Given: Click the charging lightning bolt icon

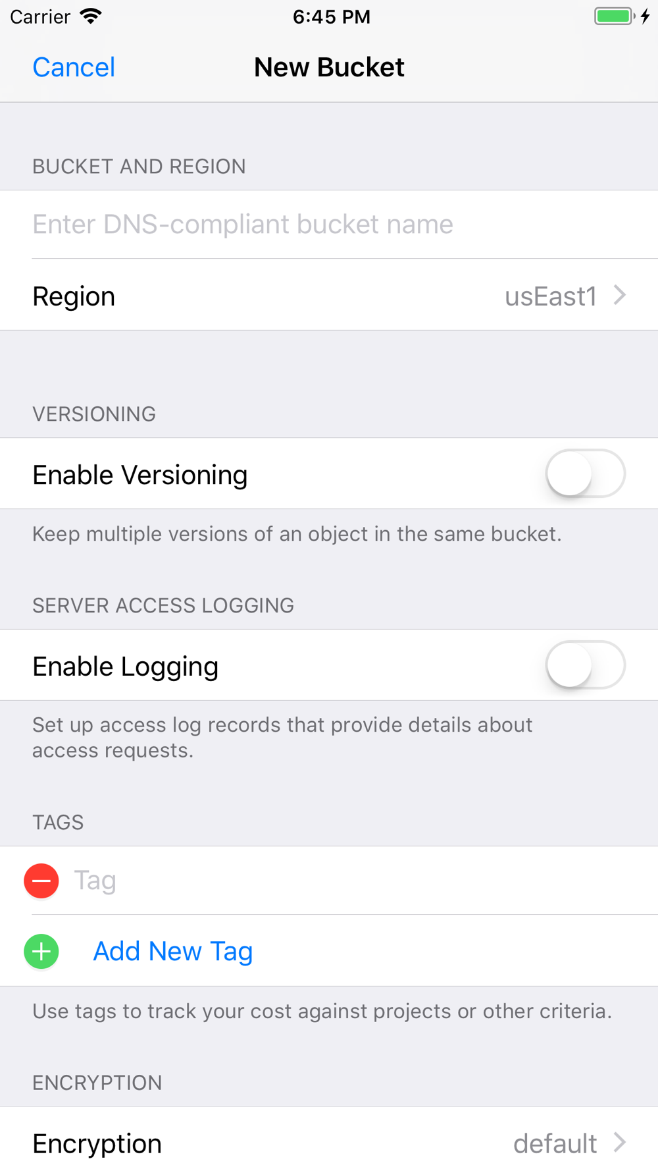Looking at the screenshot, I should [645, 16].
